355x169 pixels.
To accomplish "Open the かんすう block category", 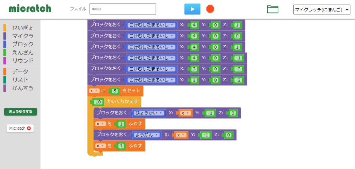I will click(x=23, y=88).
